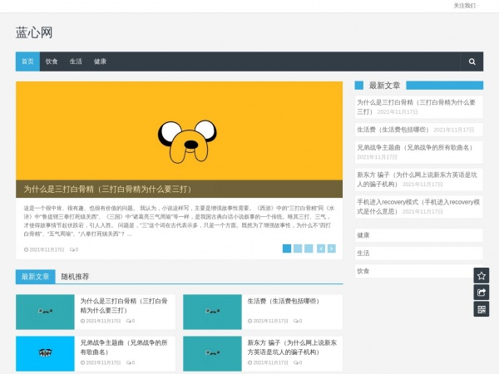The image size is (499, 374).
Task: Go to previous slide with left arrow
Action: [x=321, y=249]
